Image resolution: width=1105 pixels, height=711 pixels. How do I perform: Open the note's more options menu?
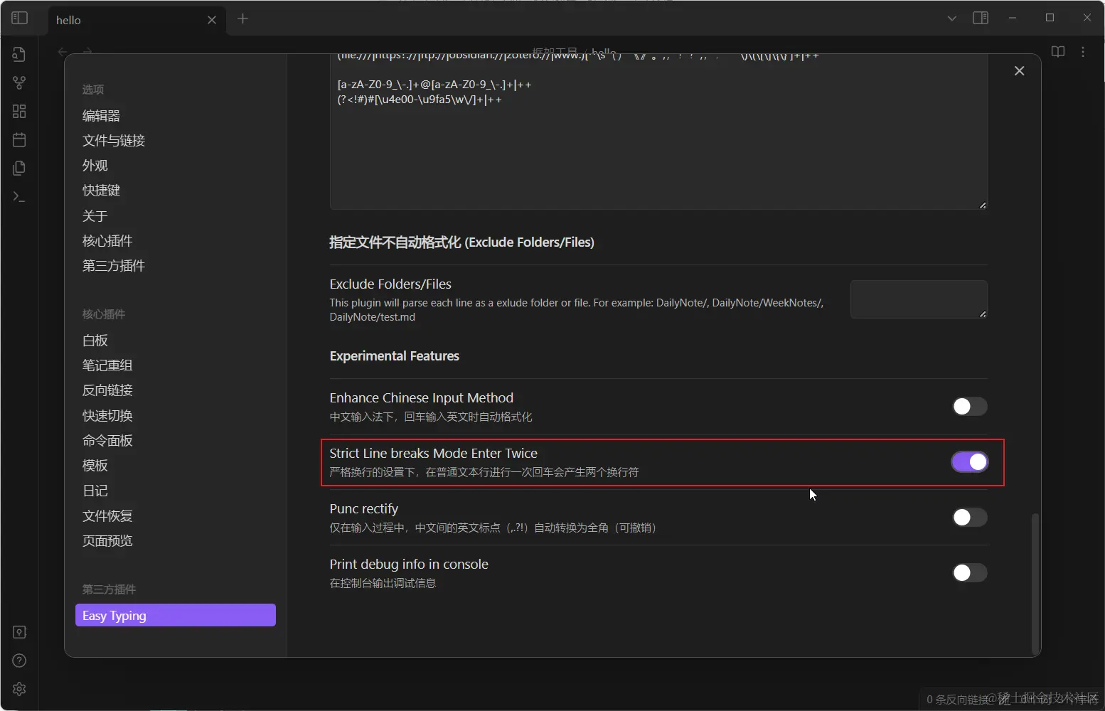[1083, 51]
